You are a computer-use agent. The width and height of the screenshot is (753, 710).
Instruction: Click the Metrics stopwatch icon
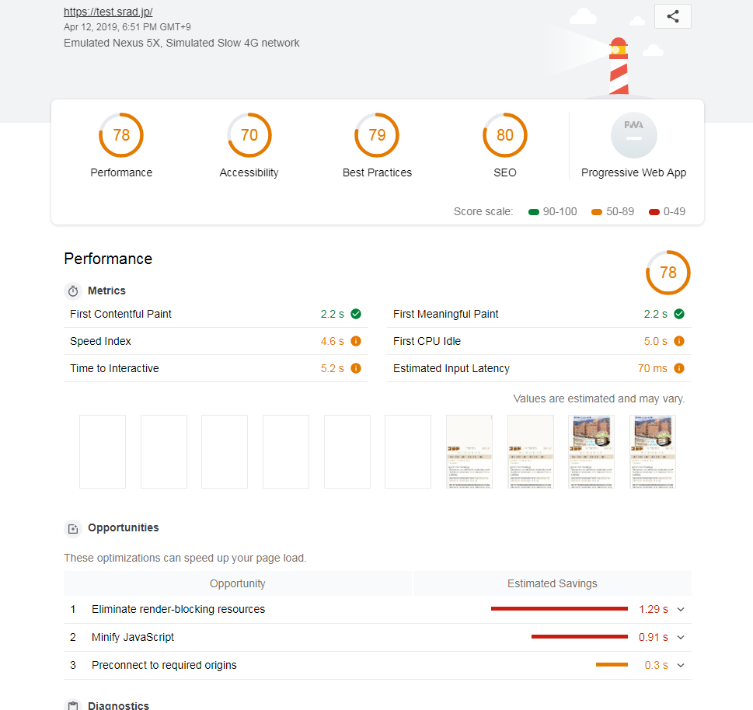[x=73, y=291]
